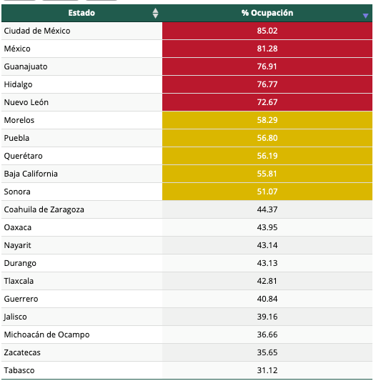Select the % Ocupación column header

pos(267,13)
